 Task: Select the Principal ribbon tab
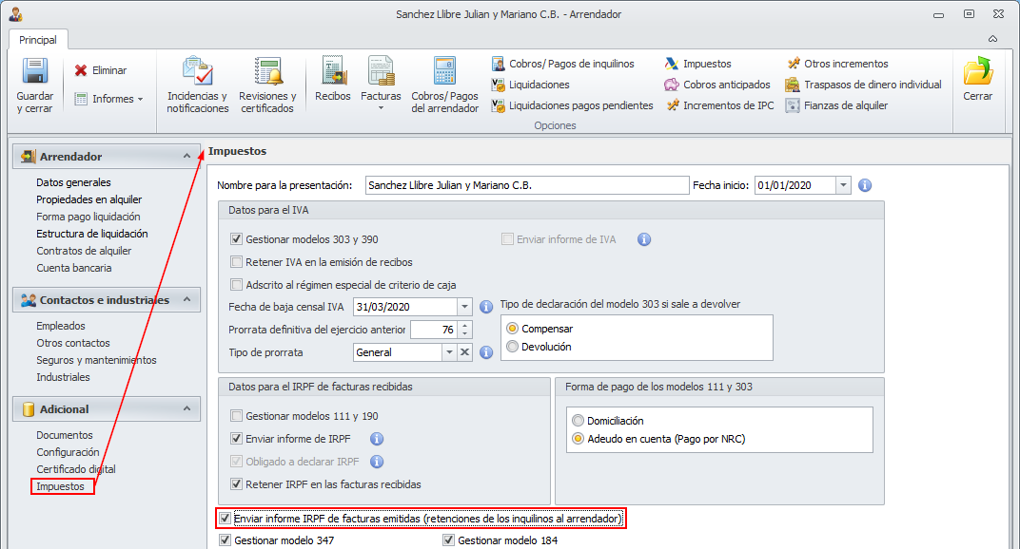pyautogui.click(x=38, y=40)
